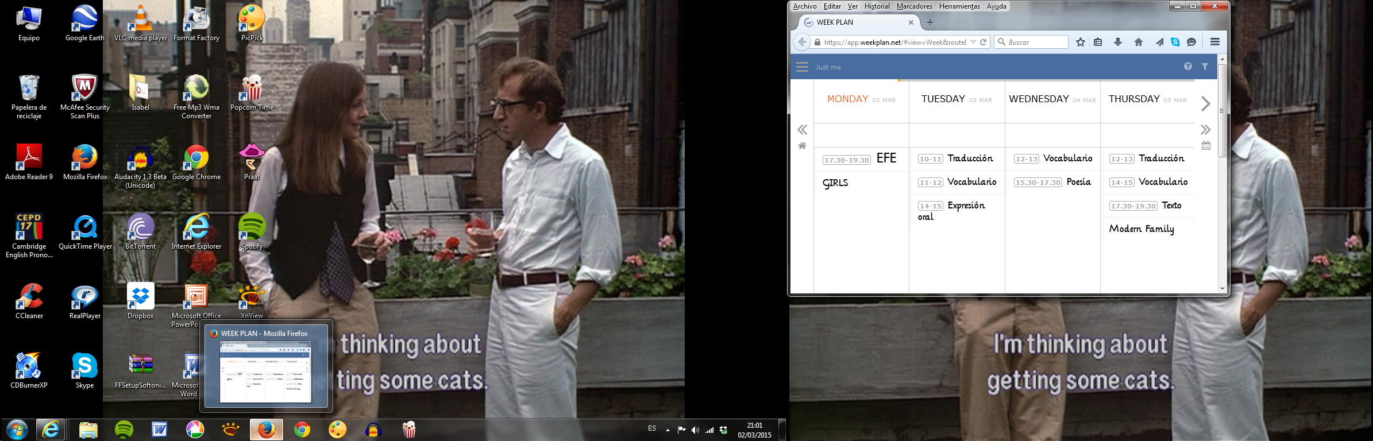Close the WEEK PLAN tab
The image size is (1373, 441).
[x=911, y=22]
